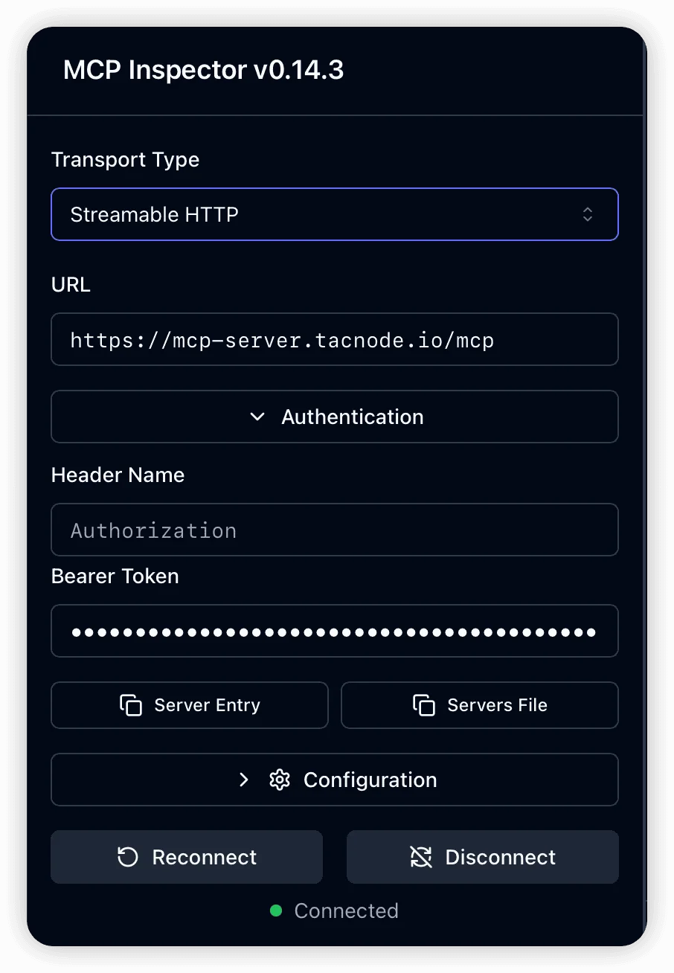Image resolution: width=674 pixels, height=973 pixels.
Task: Focus the URL input field
Action: pyautogui.click(x=334, y=340)
